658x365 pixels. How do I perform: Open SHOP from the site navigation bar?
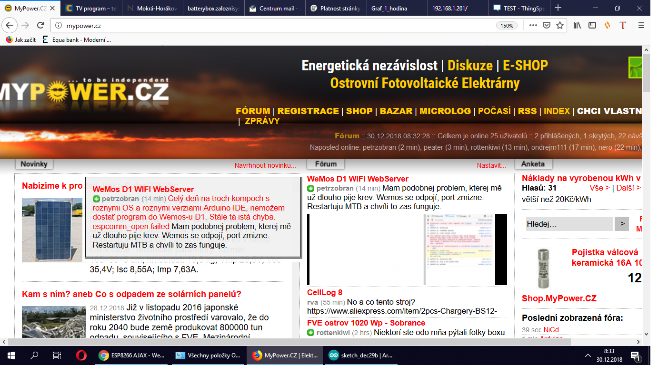pyautogui.click(x=359, y=111)
